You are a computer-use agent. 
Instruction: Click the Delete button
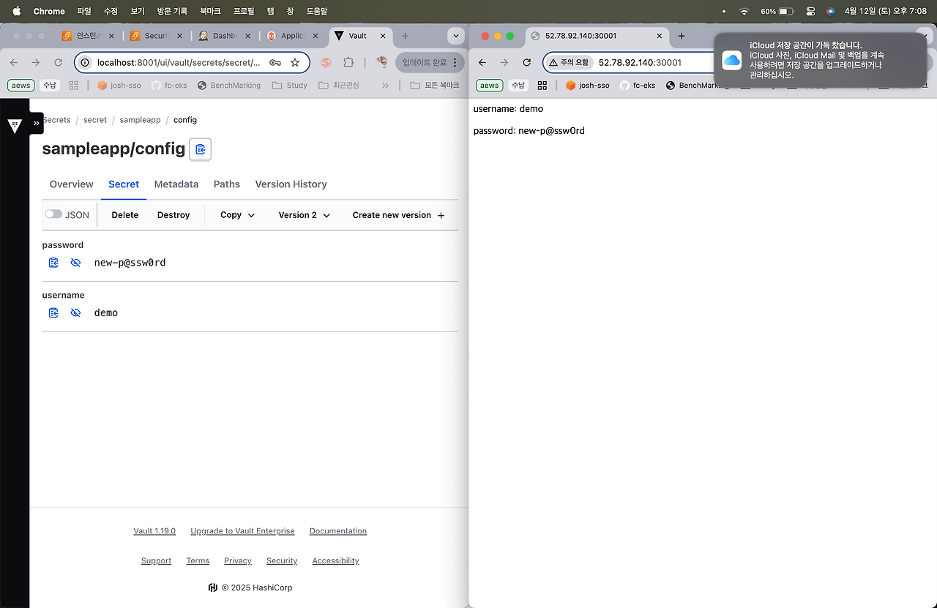125,215
